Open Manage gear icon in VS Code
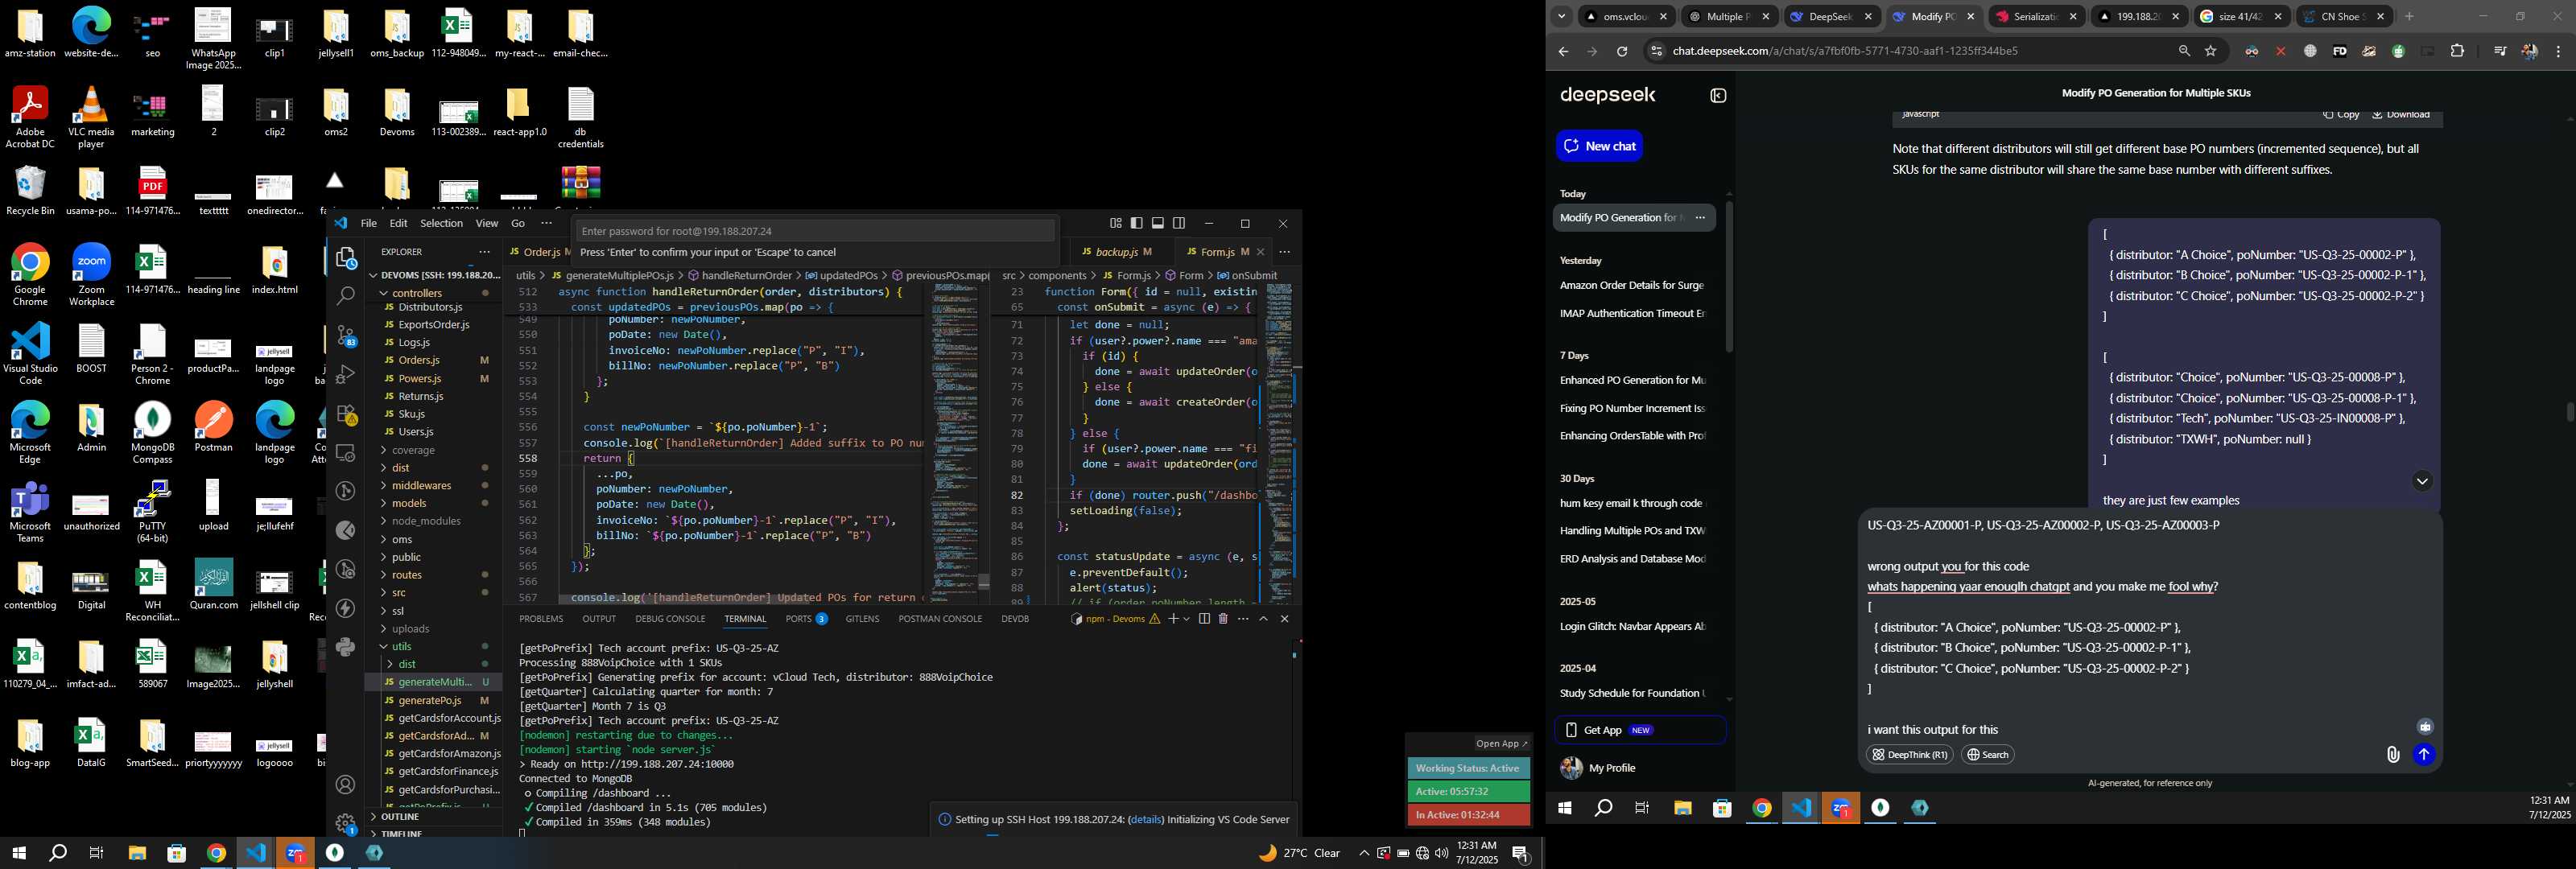Viewport: 2576px width, 869px height. click(x=346, y=823)
